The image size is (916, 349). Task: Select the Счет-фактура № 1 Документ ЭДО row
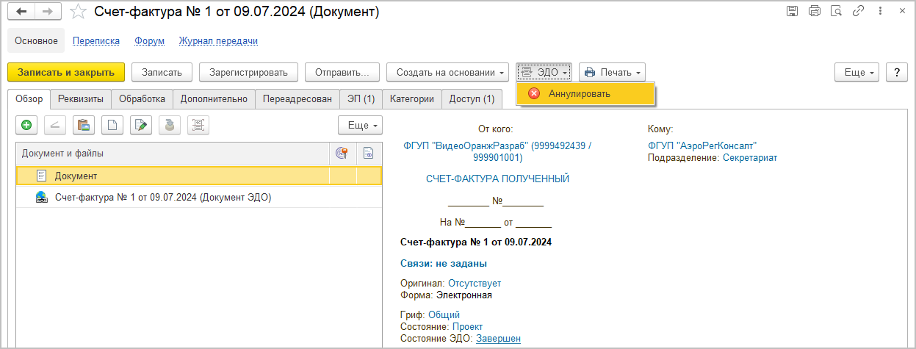163,197
